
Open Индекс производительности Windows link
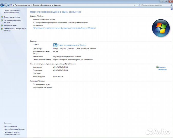(x=72, y=45)
